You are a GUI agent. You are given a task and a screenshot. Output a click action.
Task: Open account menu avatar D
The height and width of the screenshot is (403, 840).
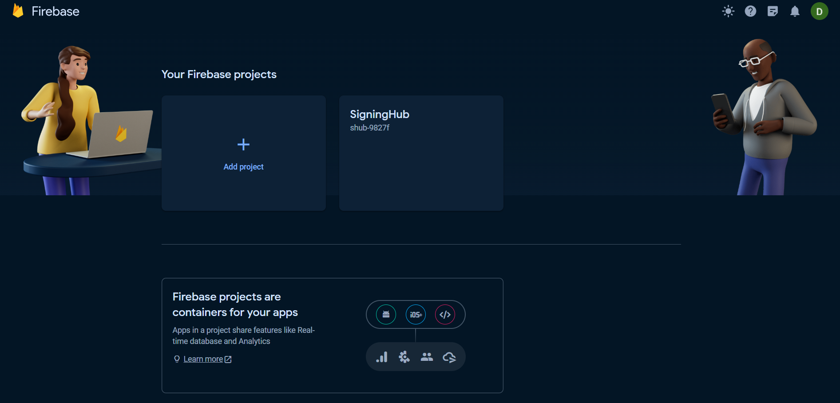tap(819, 11)
